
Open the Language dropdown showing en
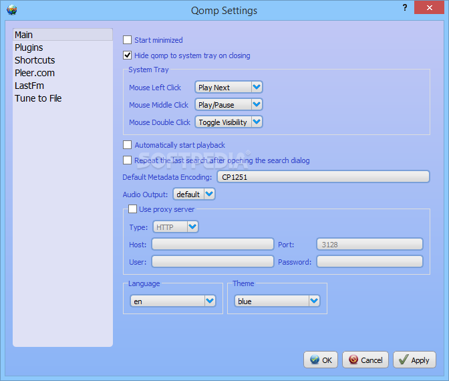point(173,301)
